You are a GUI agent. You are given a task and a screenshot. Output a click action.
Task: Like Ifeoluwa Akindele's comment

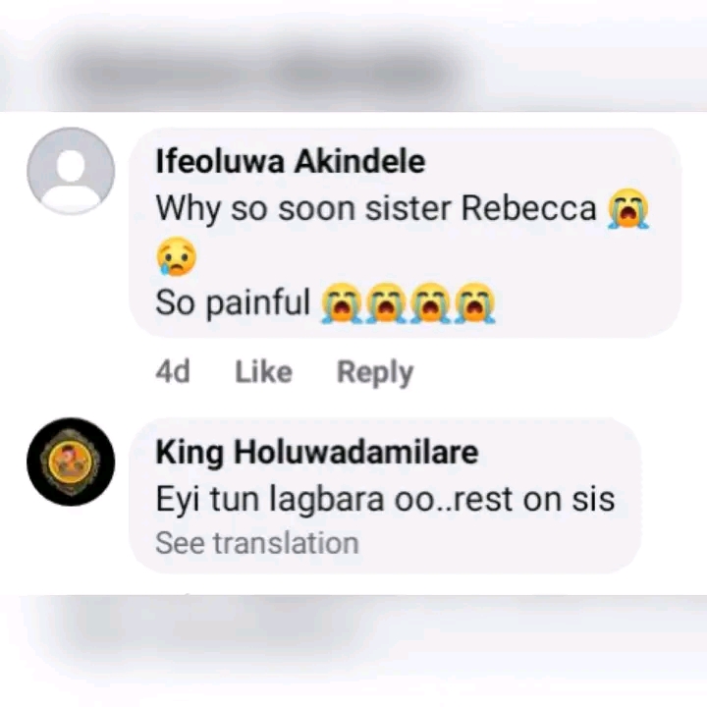pos(263,372)
